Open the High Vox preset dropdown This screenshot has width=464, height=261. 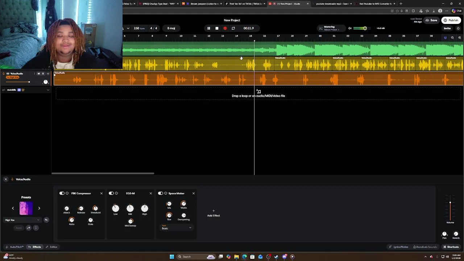tap(22, 220)
